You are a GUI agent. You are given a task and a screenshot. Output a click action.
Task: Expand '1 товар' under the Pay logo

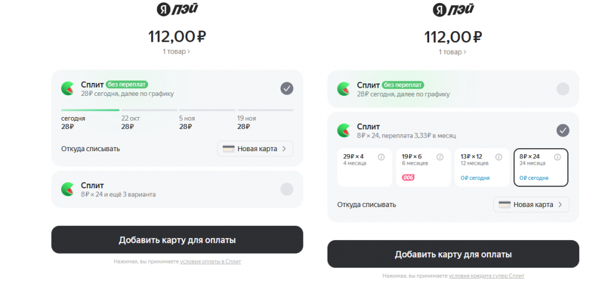click(x=176, y=52)
